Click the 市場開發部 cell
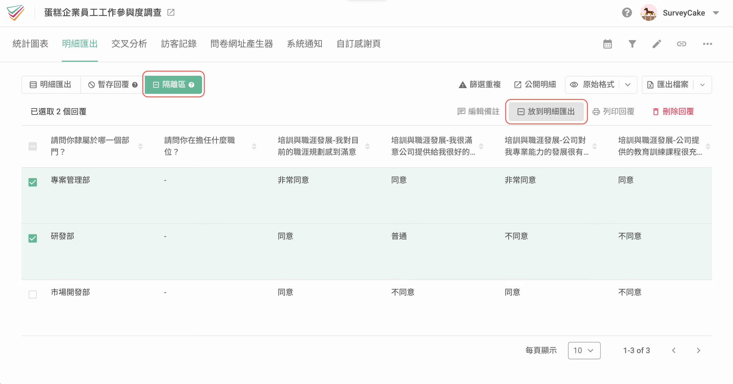Image resolution: width=733 pixels, height=384 pixels. pos(70,292)
